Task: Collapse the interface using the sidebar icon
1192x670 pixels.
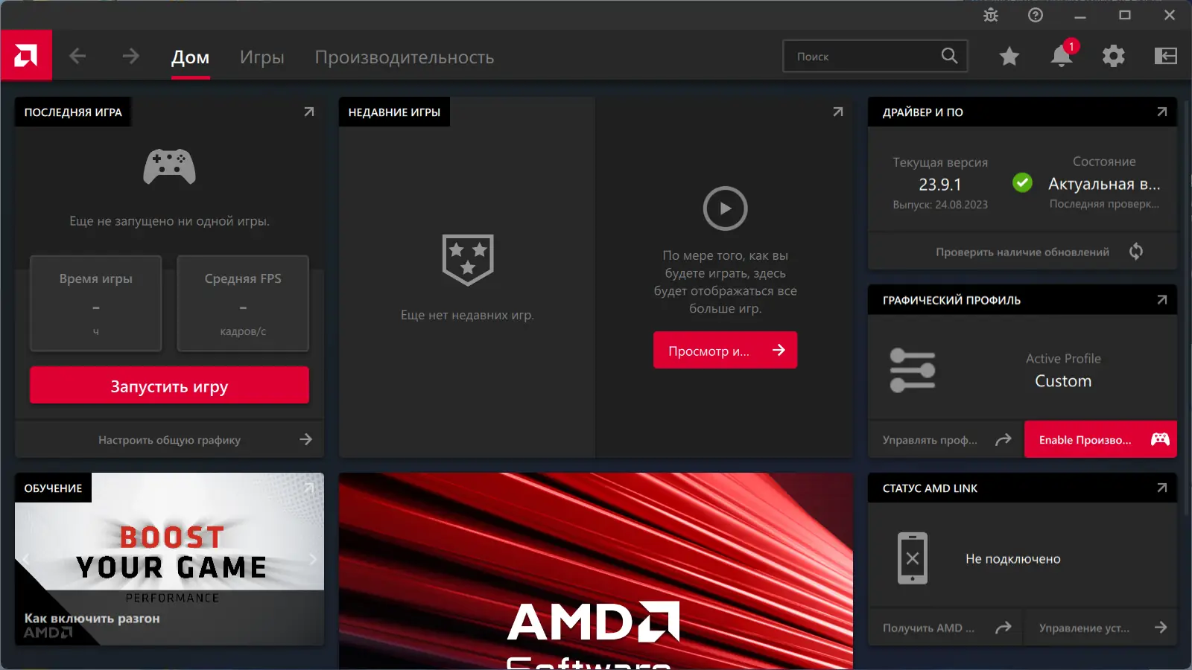Action: pyautogui.click(x=1164, y=56)
